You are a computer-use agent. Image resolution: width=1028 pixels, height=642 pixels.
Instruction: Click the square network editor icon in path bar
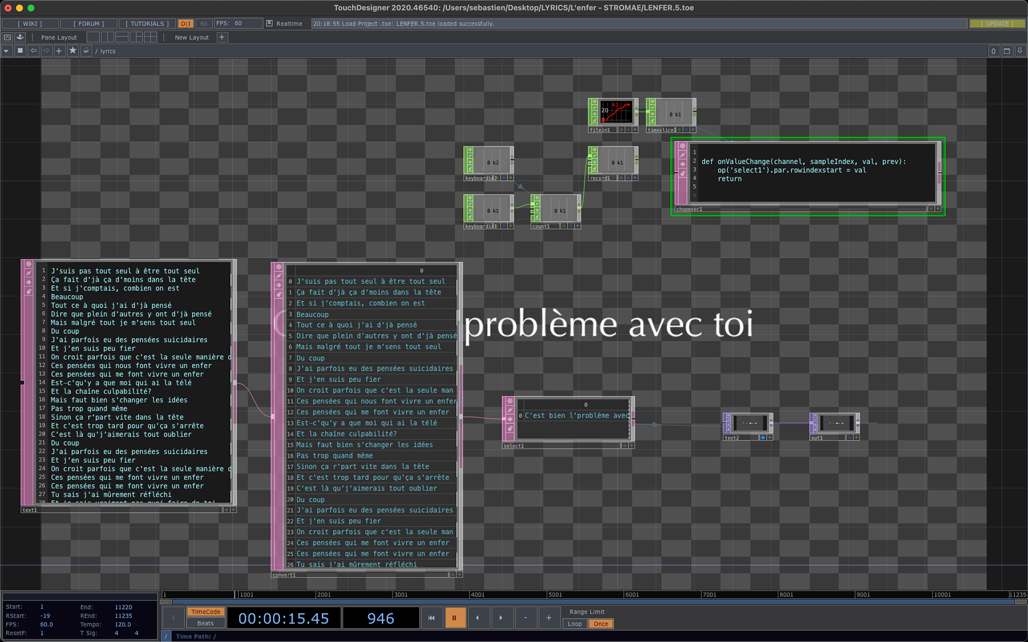(x=20, y=51)
